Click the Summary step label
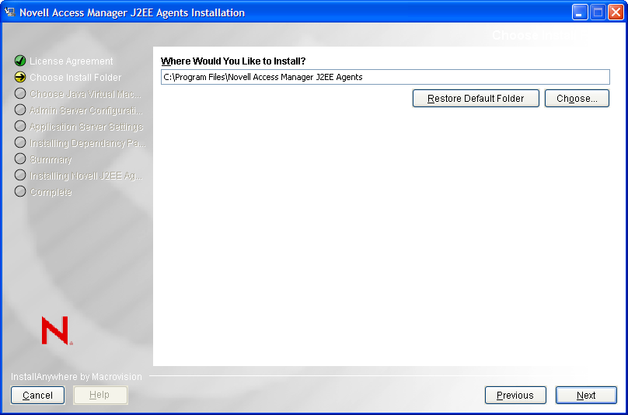Viewport: 628px width, 415px height. click(51, 159)
